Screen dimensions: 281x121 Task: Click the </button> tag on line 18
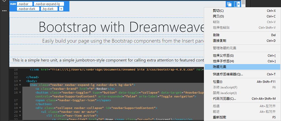(43, 104)
